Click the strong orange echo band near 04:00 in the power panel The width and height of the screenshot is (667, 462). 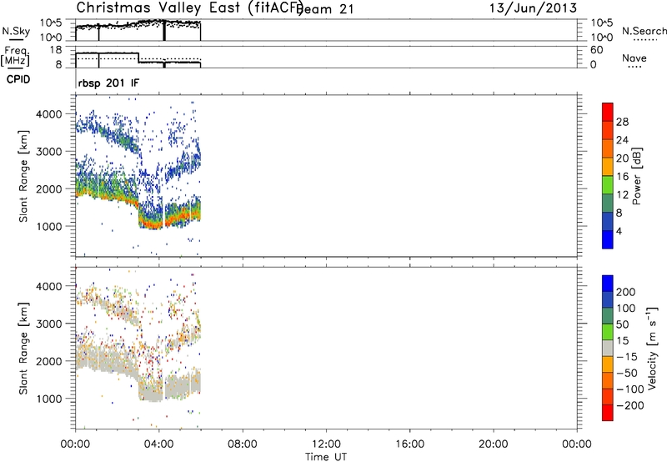click(x=153, y=223)
